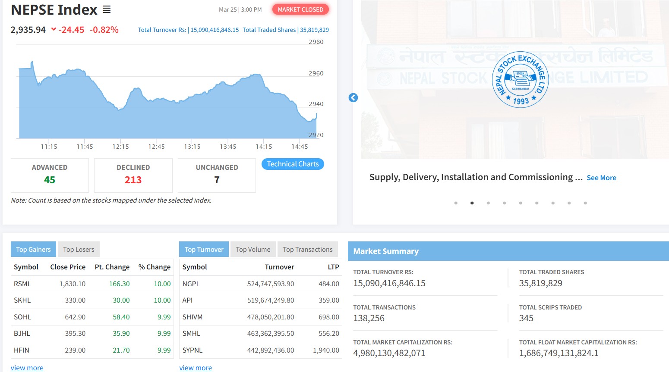The width and height of the screenshot is (669, 372).
Task: Click the MARKET CLOSED status badge
Action: (300, 9)
